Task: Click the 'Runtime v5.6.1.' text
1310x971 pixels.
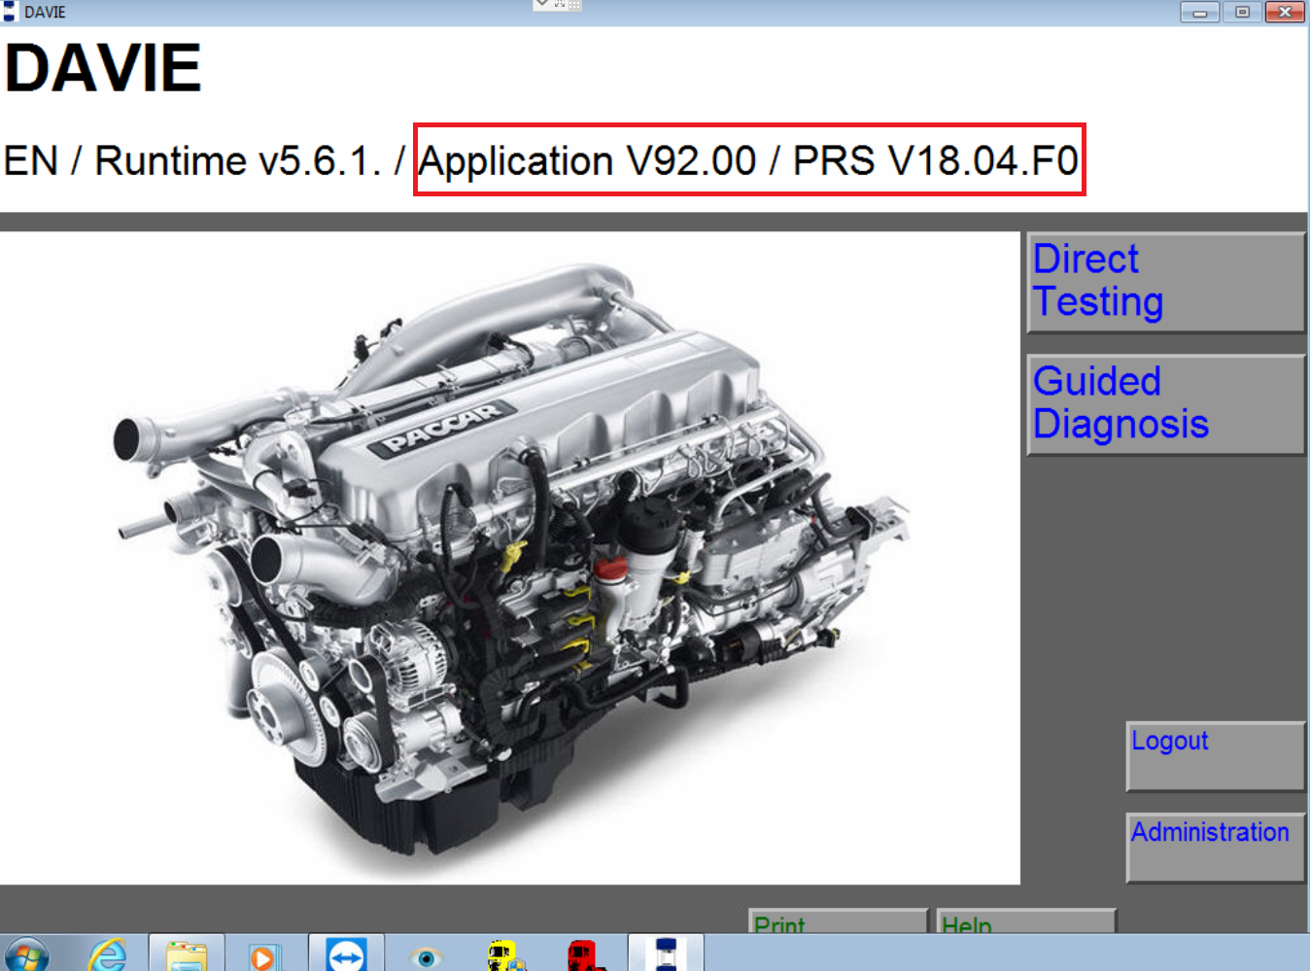Action: point(238,161)
